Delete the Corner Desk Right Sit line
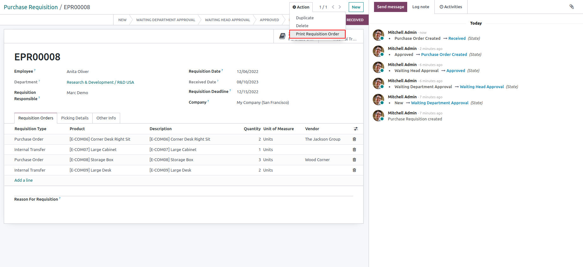 354,139
